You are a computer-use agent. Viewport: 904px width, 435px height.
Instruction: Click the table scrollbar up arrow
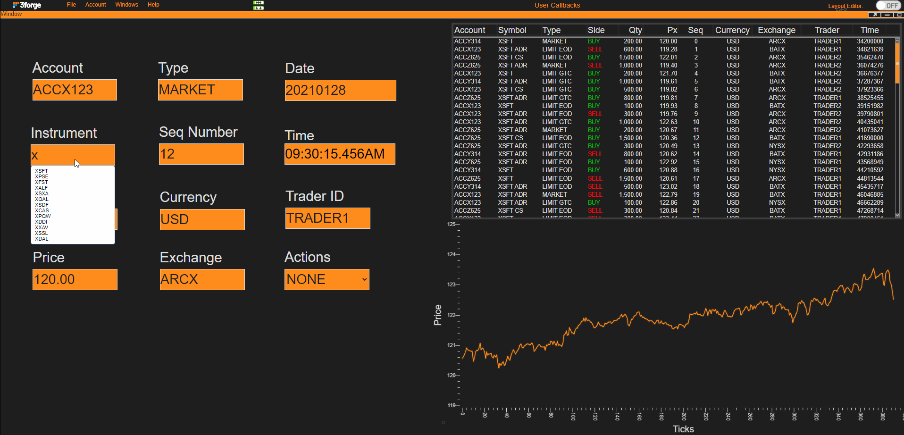897,41
